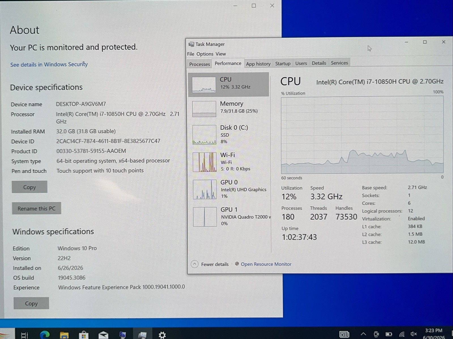This screenshot has width=453, height=339.
Task: Click the Task Manager title bar icon
Action: (x=191, y=44)
